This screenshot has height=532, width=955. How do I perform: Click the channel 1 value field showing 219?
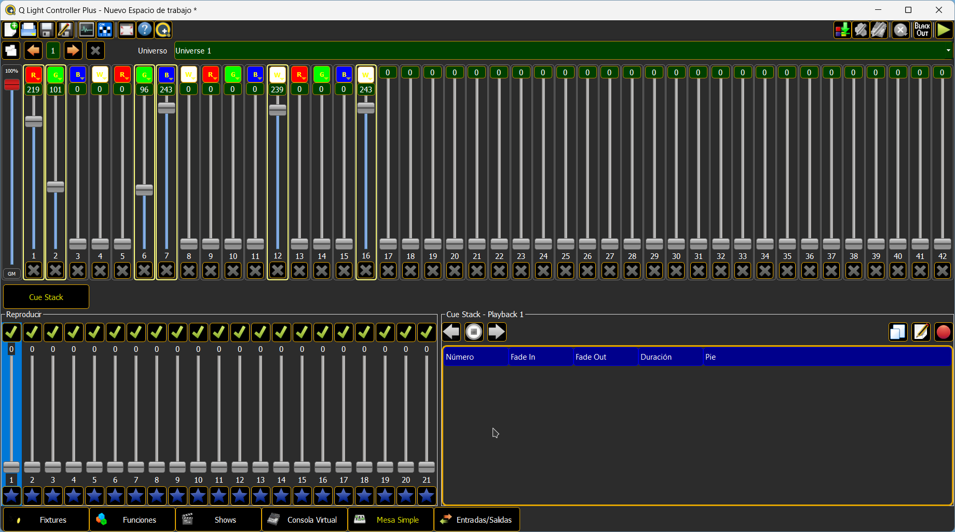pos(34,89)
